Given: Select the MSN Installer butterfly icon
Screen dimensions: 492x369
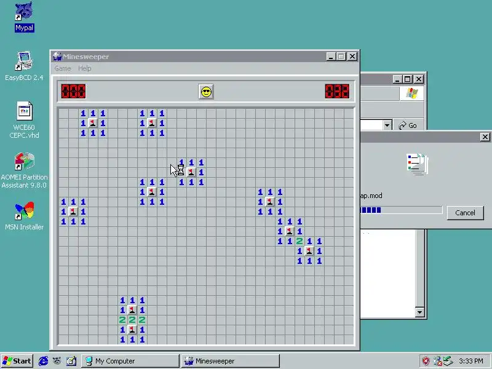Looking at the screenshot, I should pyautogui.click(x=24, y=216).
